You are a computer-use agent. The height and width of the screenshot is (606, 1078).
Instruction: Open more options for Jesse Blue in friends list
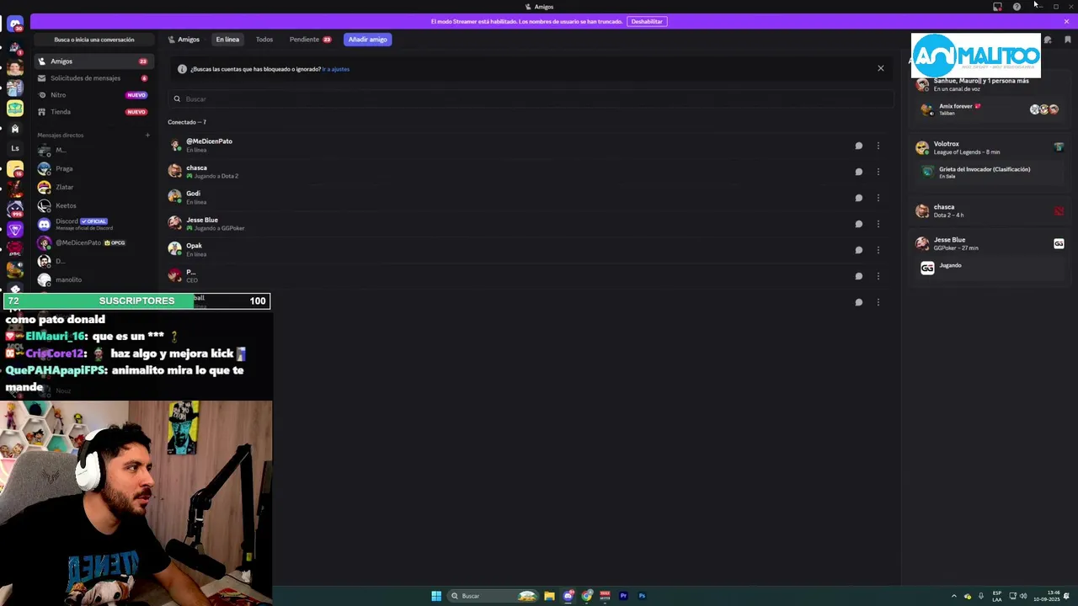(878, 224)
